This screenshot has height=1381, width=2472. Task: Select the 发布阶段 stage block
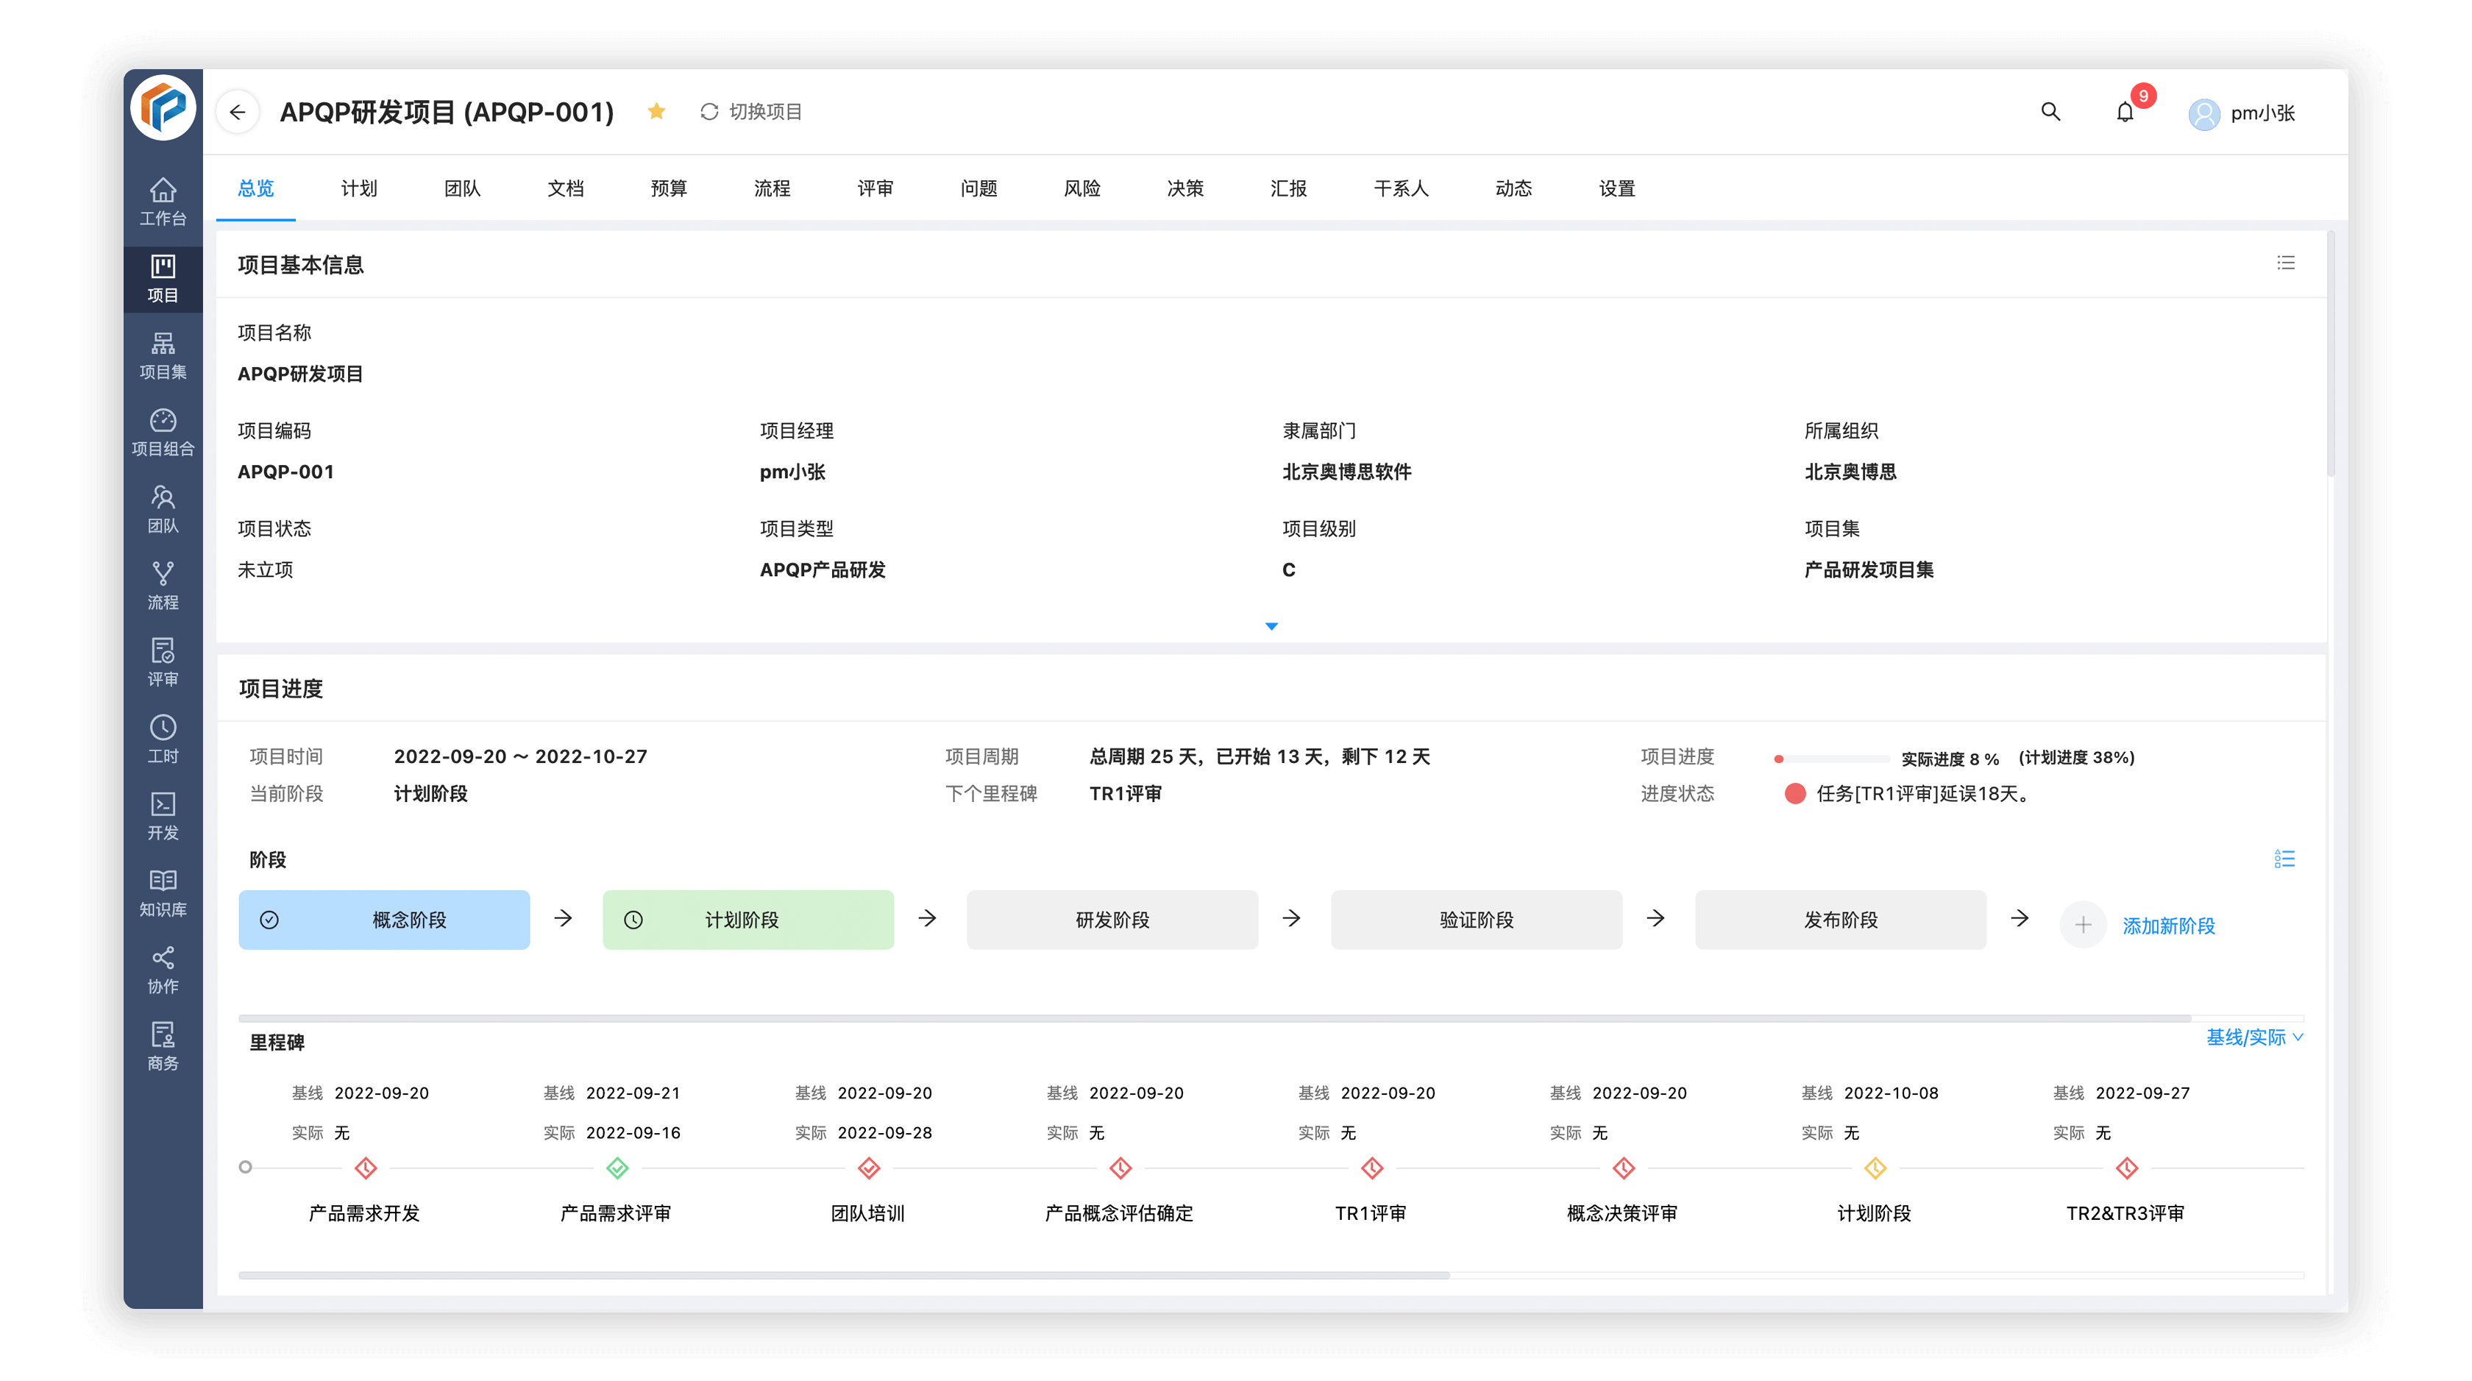point(1841,920)
